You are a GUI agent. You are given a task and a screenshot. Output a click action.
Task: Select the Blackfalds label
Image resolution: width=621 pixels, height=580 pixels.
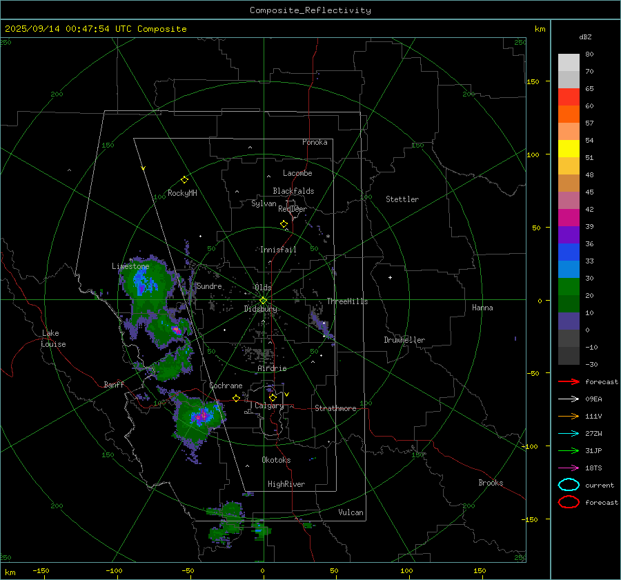tap(293, 191)
